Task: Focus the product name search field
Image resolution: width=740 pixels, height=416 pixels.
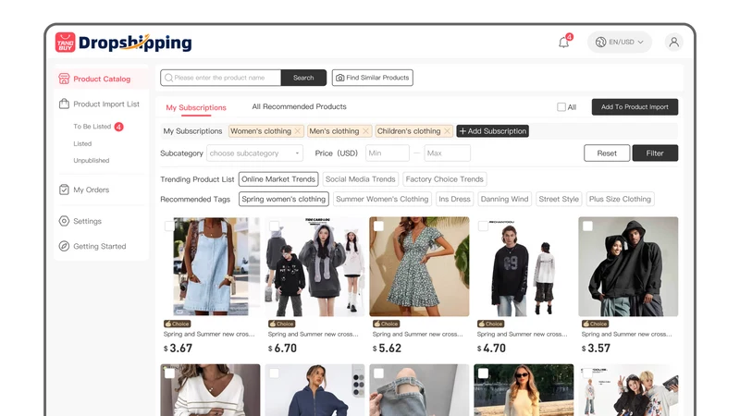Action: pos(221,78)
